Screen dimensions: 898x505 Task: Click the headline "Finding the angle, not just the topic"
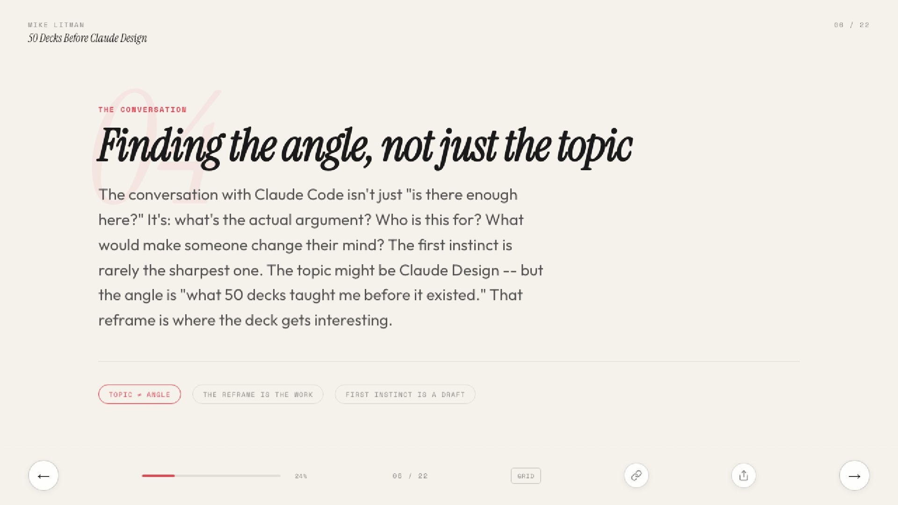(365, 146)
